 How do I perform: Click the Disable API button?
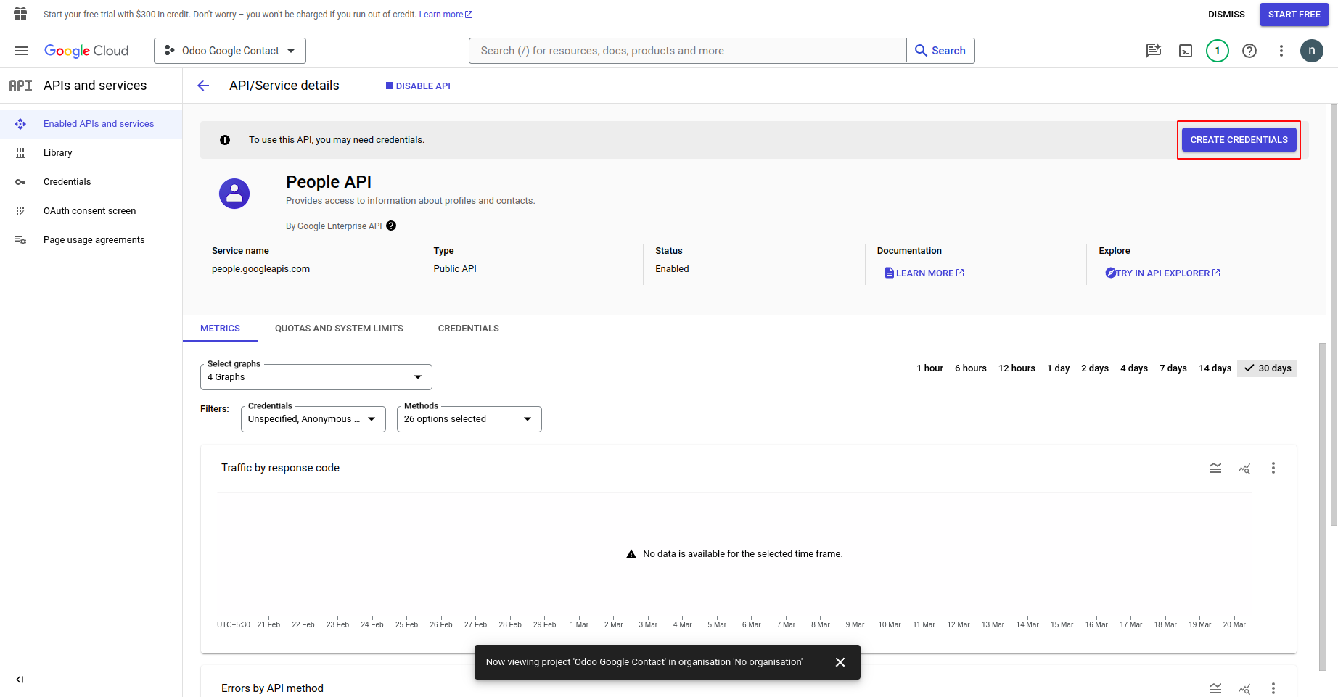[418, 86]
